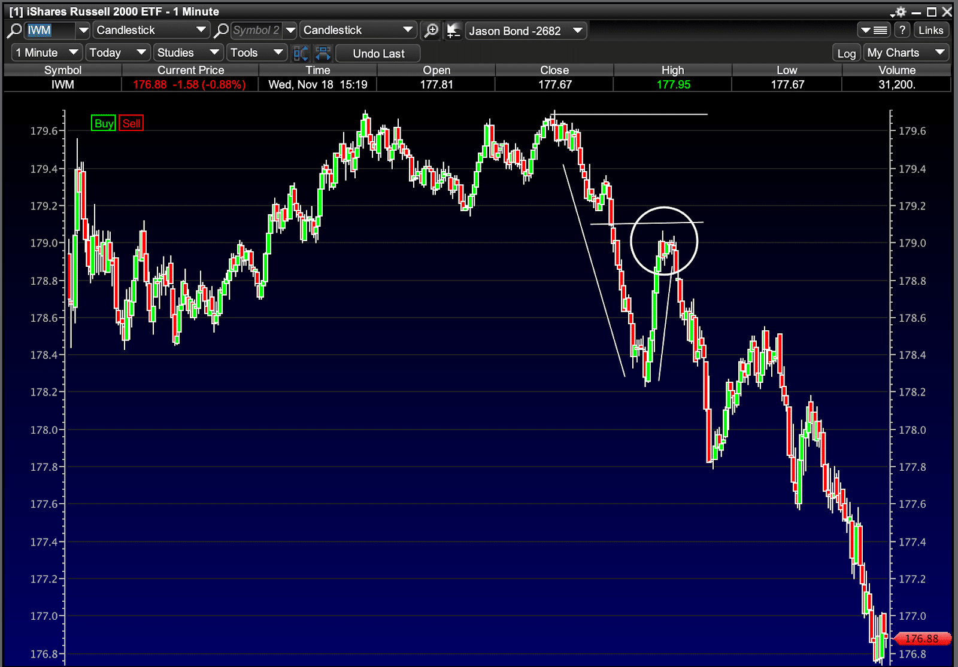
Task: Click the Open value 177.81
Action: pos(436,84)
